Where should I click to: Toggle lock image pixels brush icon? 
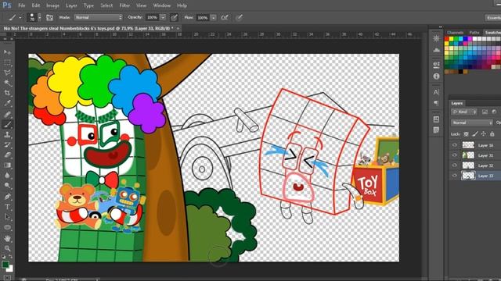click(x=475, y=134)
